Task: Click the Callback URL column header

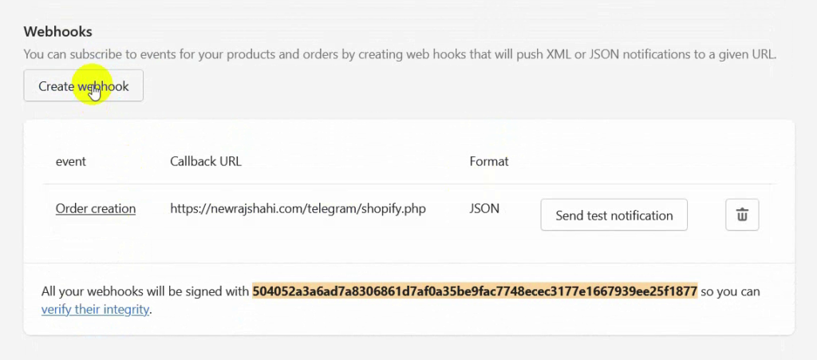Action: 206,161
